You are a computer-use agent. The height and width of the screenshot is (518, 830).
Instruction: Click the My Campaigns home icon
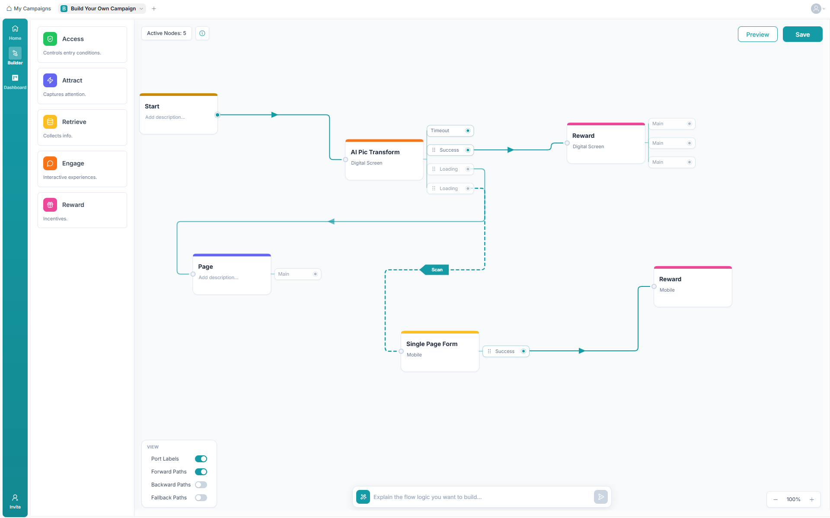coord(9,9)
